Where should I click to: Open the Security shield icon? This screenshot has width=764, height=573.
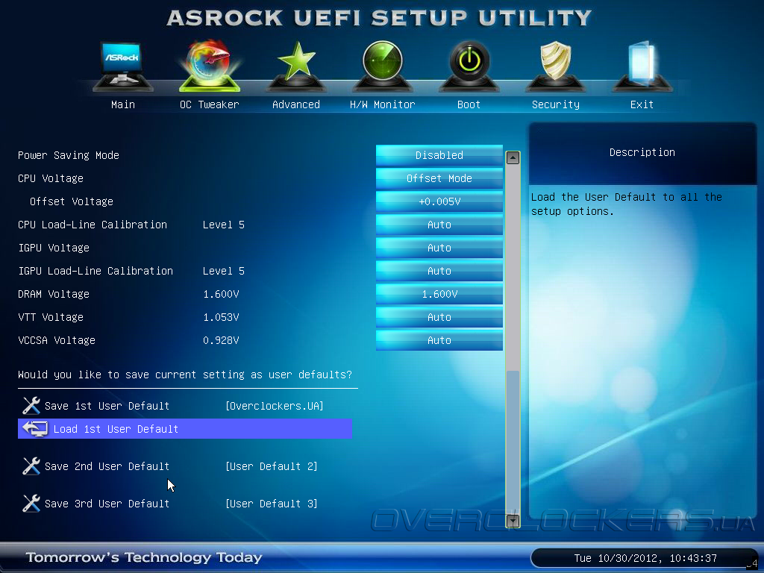pyautogui.click(x=555, y=66)
